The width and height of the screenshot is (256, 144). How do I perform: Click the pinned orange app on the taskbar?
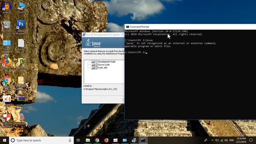116,140
